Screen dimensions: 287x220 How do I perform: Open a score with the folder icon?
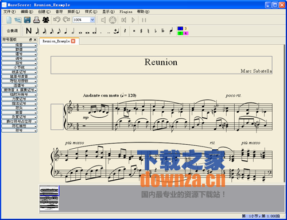(18, 20)
